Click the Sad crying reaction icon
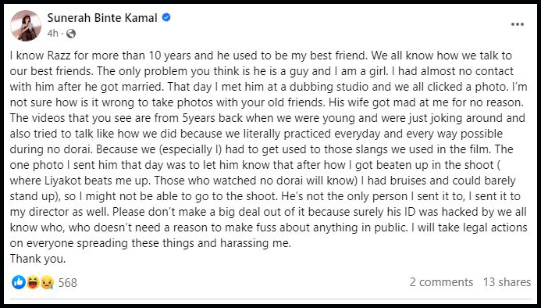The height and width of the screenshot is (308, 541). pyautogui.click(x=47, y=282)
